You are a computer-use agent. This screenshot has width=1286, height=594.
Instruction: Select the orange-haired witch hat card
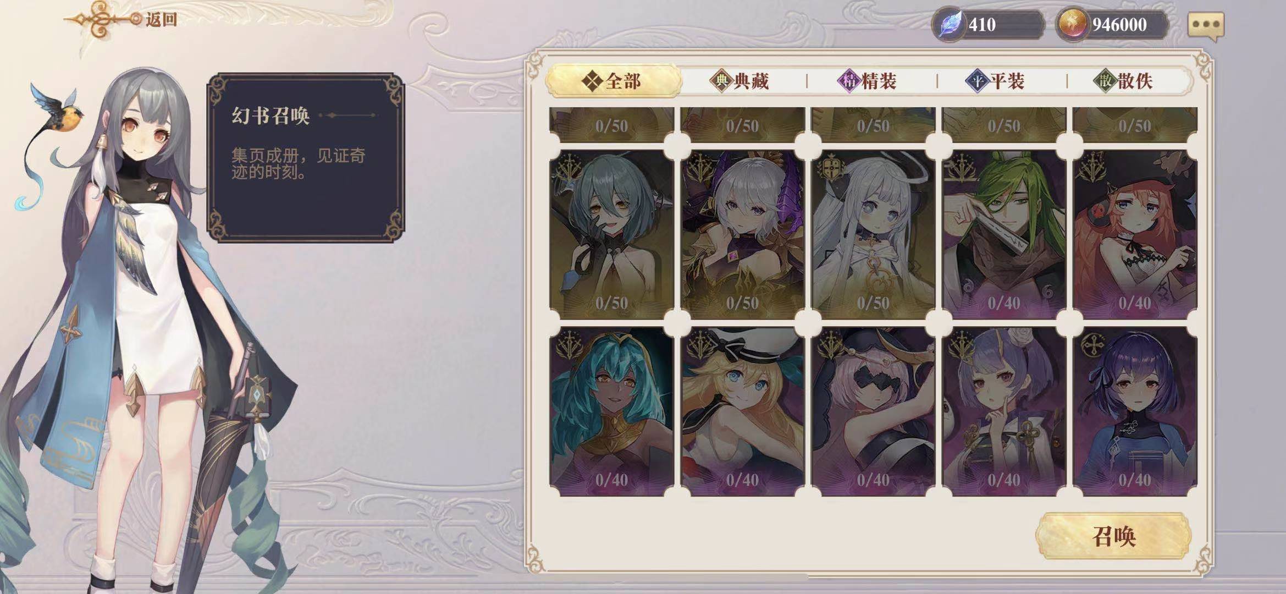[1135, 234]
